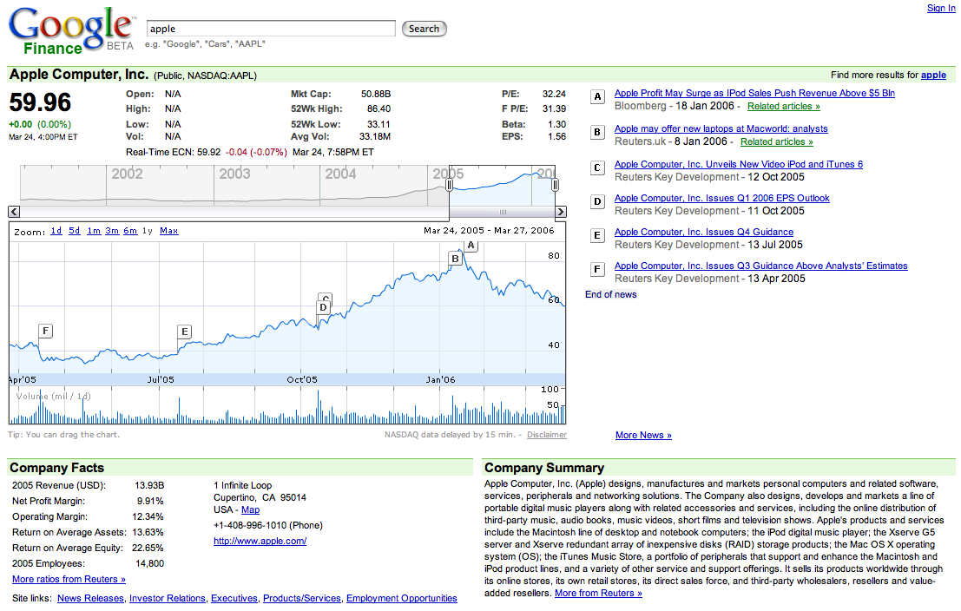
Task: Click the stock price 59.96
Action: (x=40, y=102)
